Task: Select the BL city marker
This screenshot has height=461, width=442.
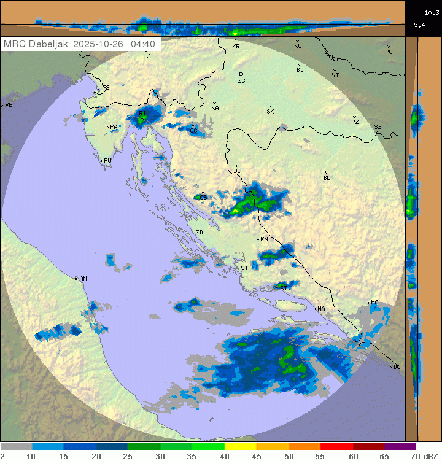Action: pos(327,172)
